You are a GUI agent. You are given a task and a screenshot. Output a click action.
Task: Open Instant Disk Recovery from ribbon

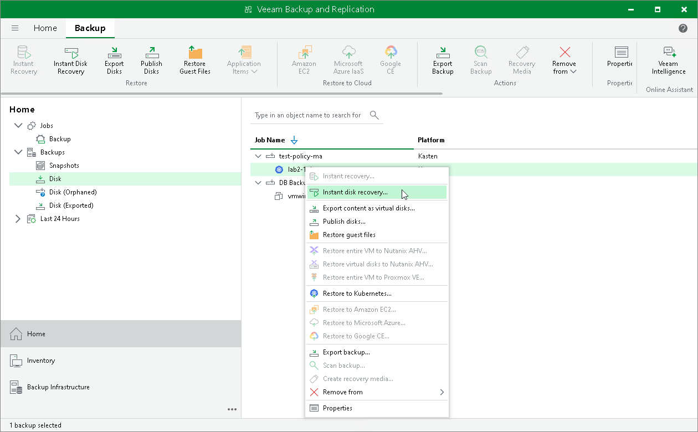tap(70, 60)
